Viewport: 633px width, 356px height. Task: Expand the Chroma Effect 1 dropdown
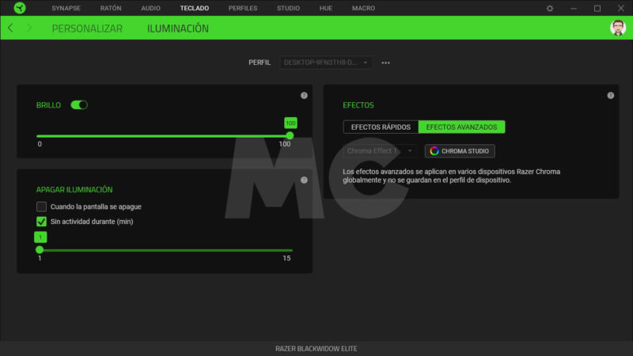pyautogui.click(x=380, y=151)
